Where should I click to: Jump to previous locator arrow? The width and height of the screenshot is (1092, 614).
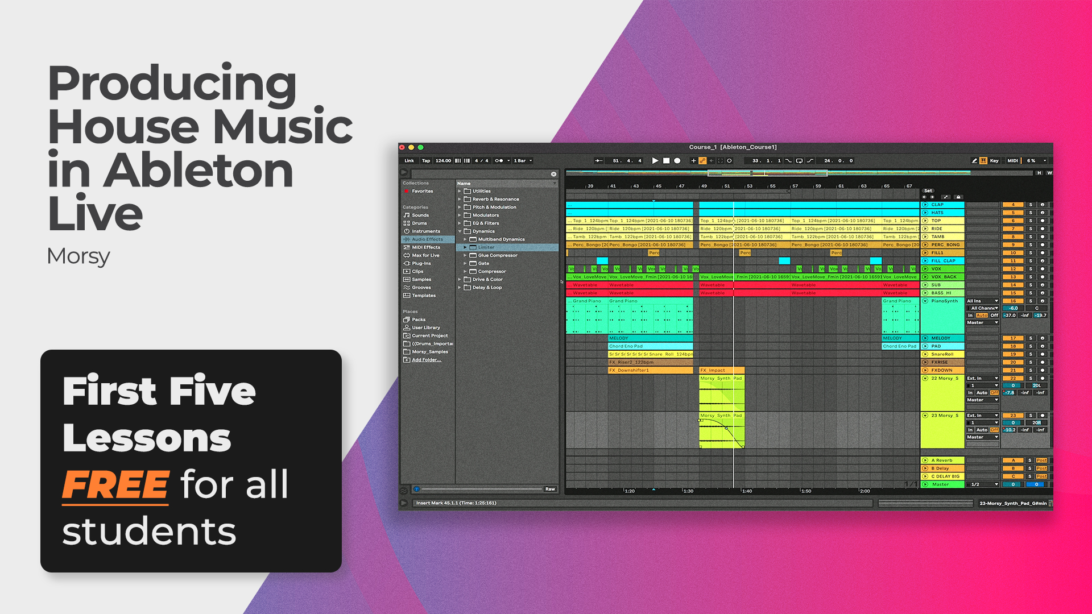pos(924,197)
